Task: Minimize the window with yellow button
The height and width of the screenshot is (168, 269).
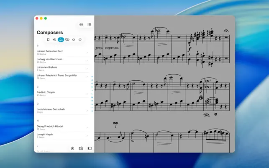Action: tap(41, 18)
